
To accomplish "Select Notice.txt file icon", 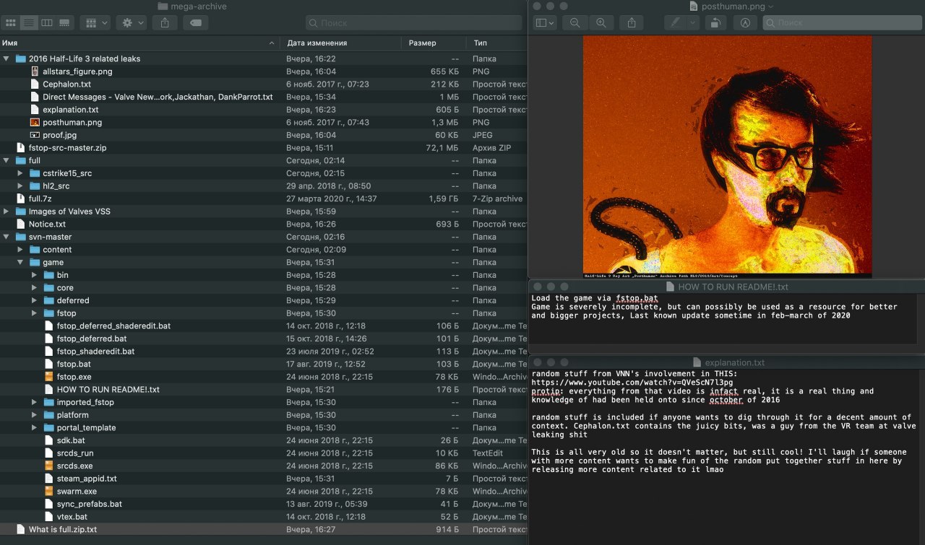I will coord(21,224).
